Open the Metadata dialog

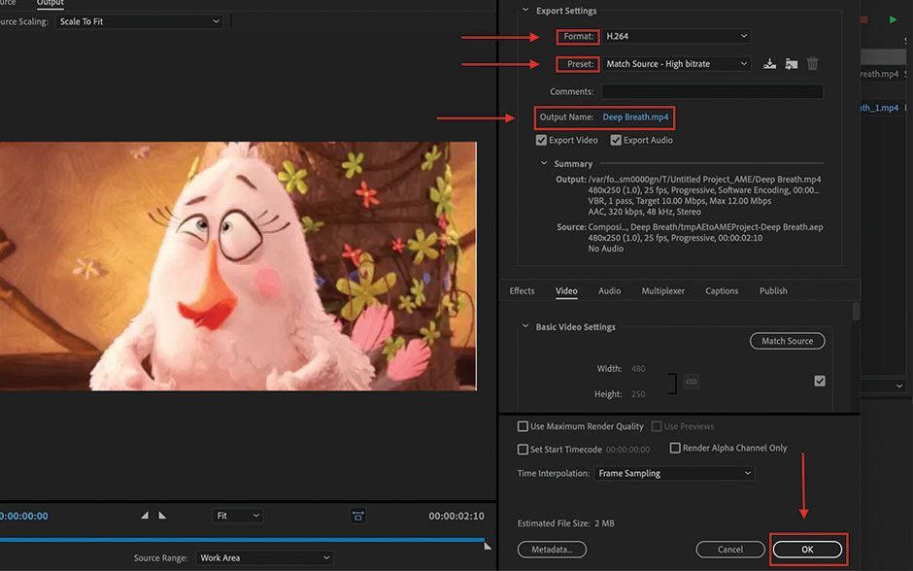[552, 549]
